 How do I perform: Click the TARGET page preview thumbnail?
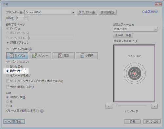pos(134,73)
